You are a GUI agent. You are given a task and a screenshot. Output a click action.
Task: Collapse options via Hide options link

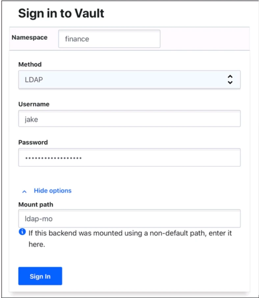pos(53,191)
